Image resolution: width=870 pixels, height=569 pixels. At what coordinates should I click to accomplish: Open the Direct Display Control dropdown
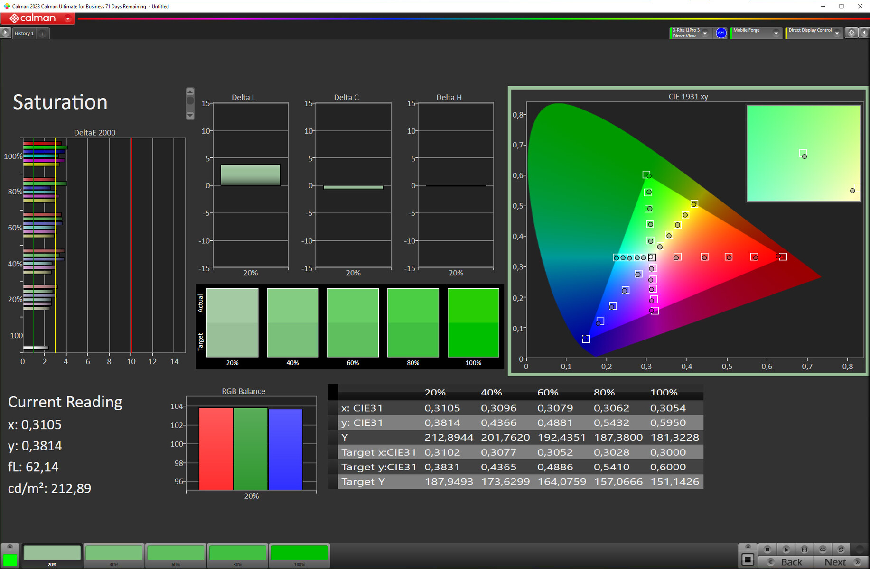(837, 33)
